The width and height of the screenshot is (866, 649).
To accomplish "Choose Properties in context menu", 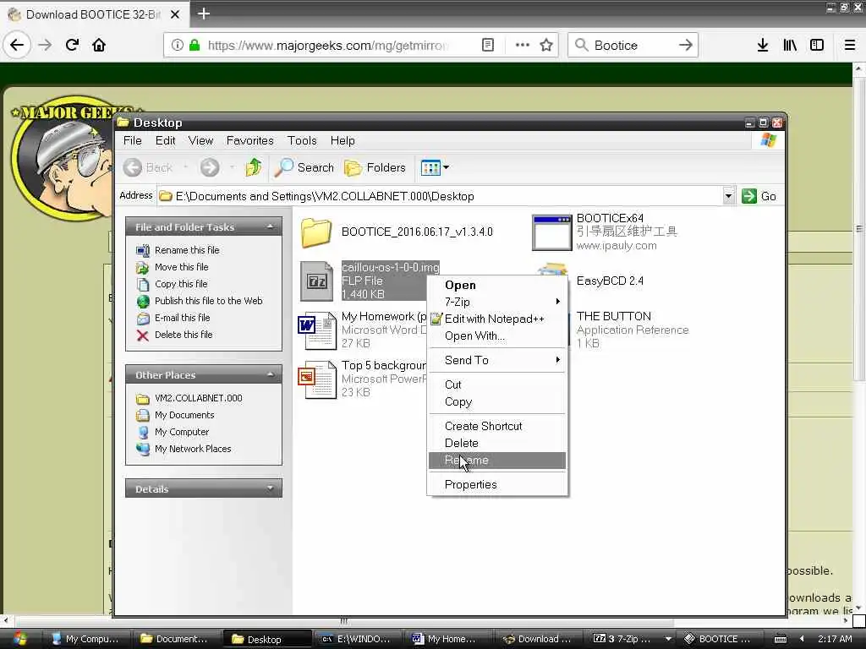I will point(497,484).
